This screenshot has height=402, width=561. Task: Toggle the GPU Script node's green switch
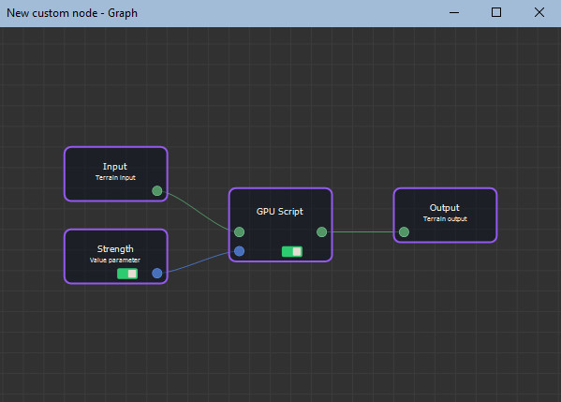click(x=292, y=252)
